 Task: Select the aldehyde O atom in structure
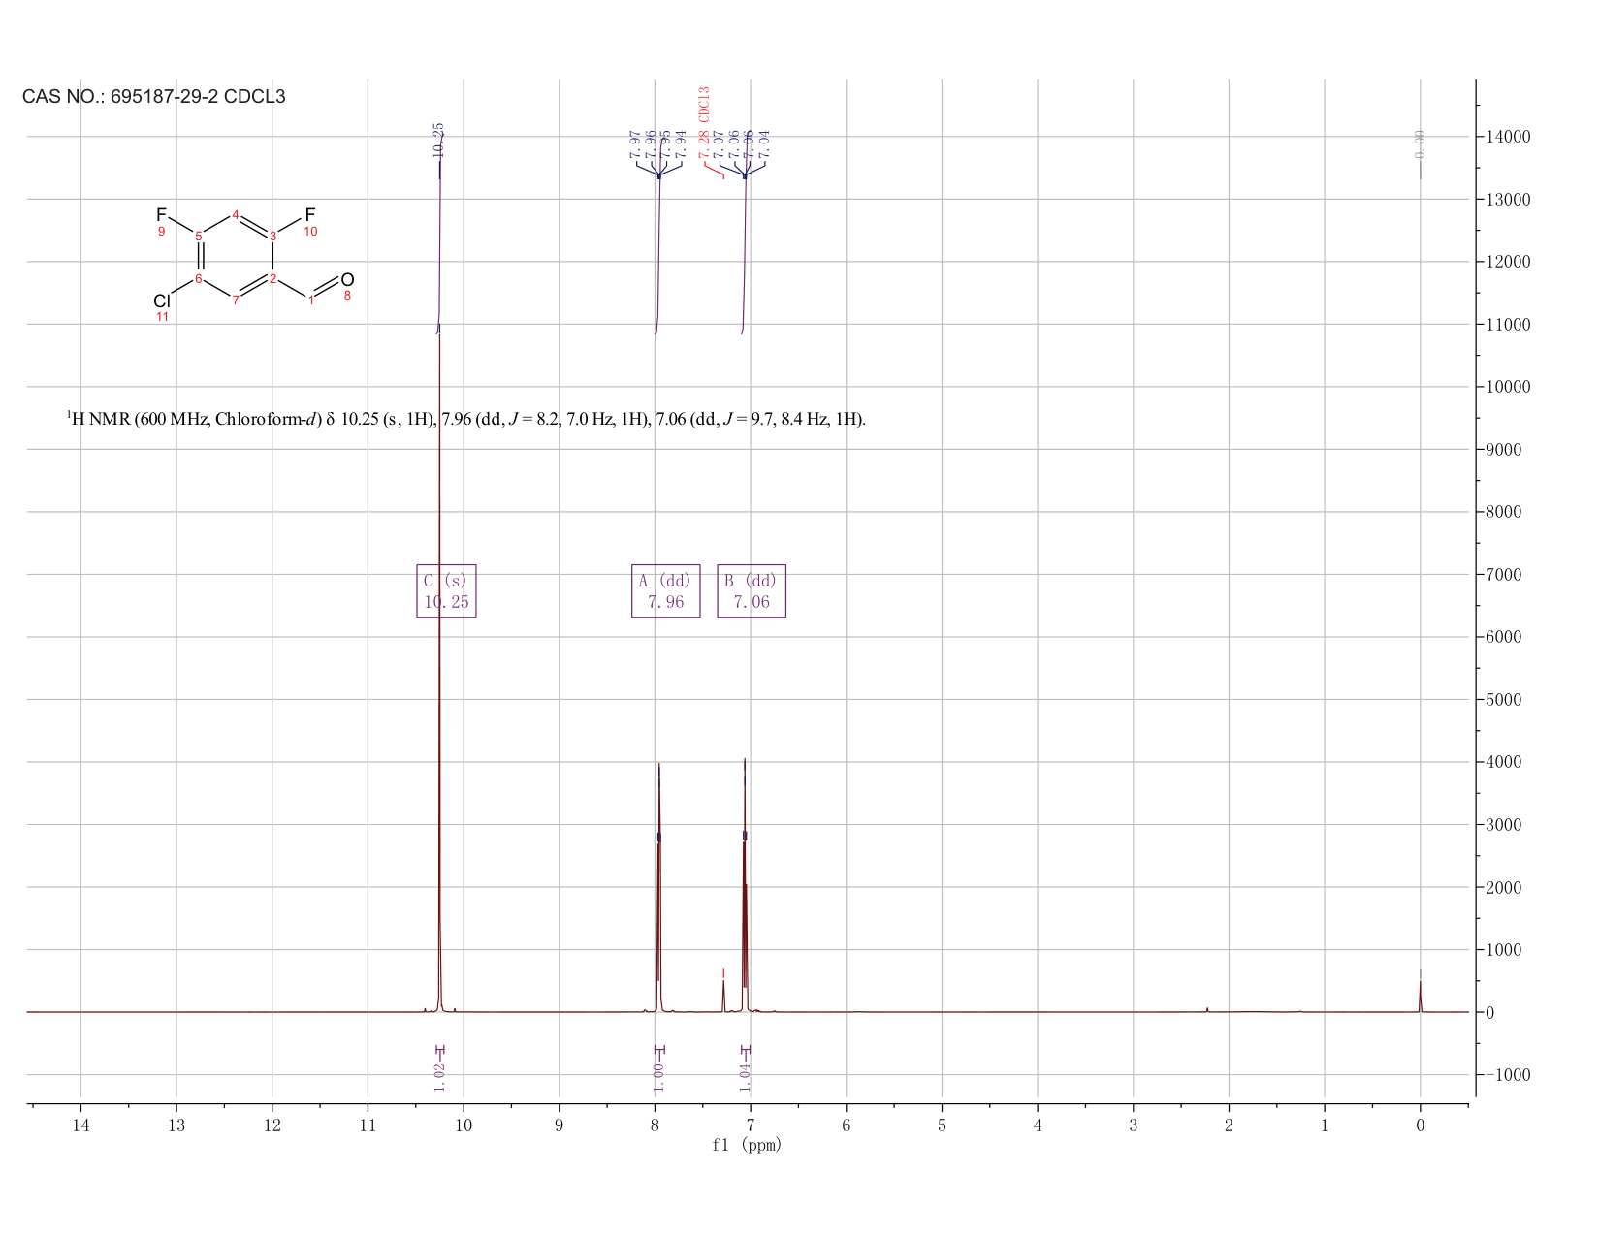[347, 280]
